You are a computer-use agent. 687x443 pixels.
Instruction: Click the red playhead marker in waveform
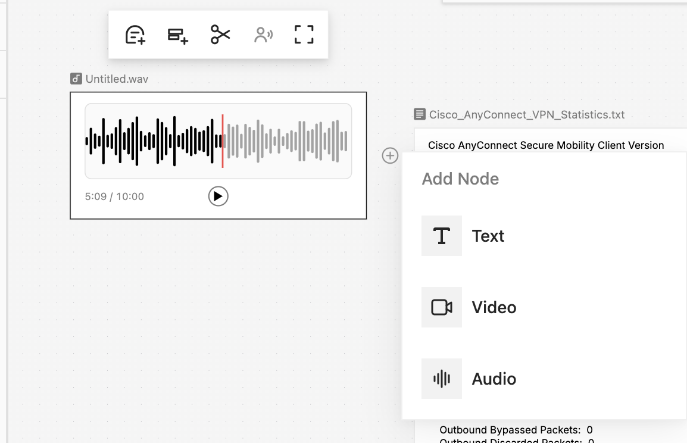[223, 141]
